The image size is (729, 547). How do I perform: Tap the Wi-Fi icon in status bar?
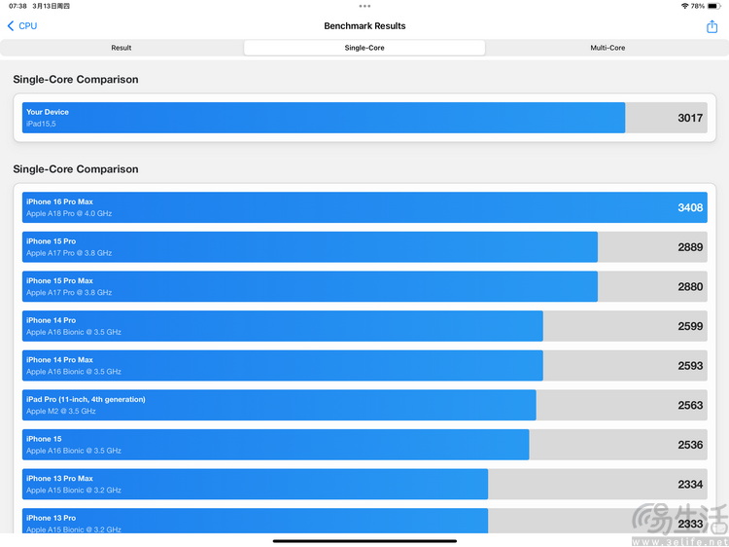point(684,6)
